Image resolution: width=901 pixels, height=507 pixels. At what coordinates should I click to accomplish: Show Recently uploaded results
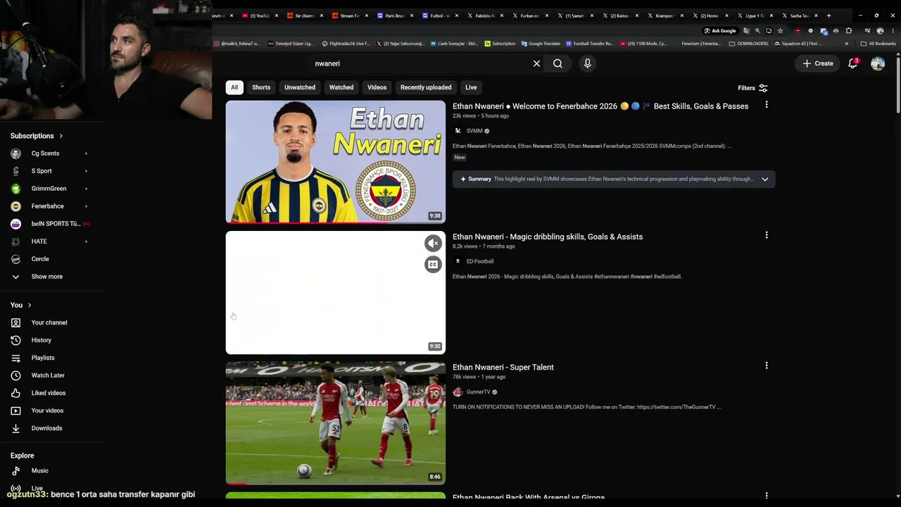(426, 87)
